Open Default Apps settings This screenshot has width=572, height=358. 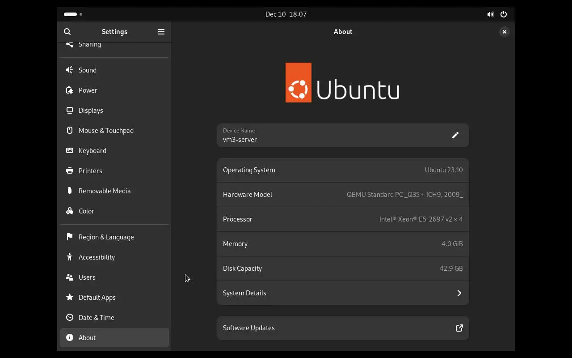[114, 297]
